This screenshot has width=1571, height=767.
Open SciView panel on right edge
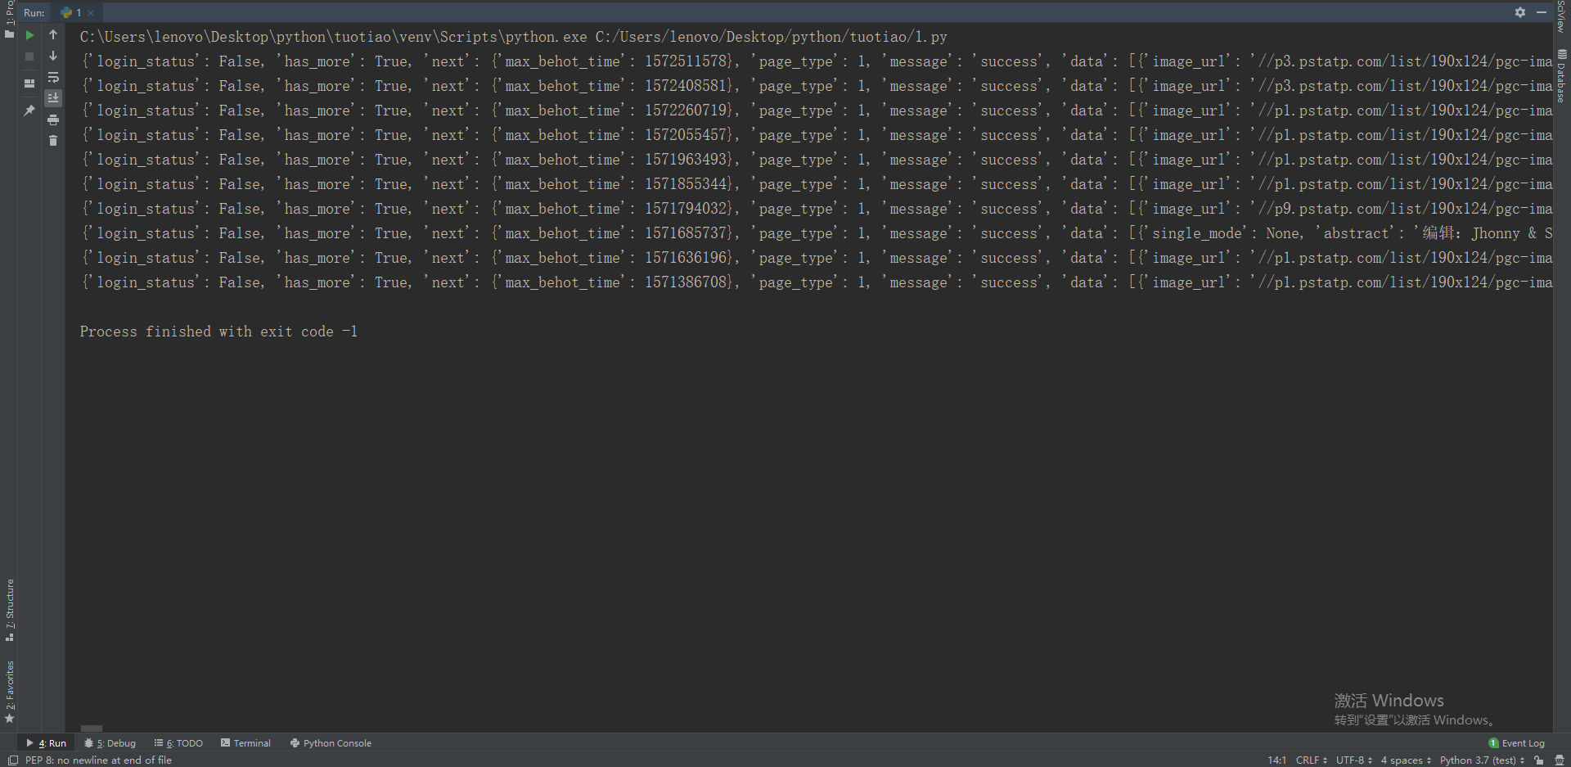pyautogui.click(x=1562, y=16)
